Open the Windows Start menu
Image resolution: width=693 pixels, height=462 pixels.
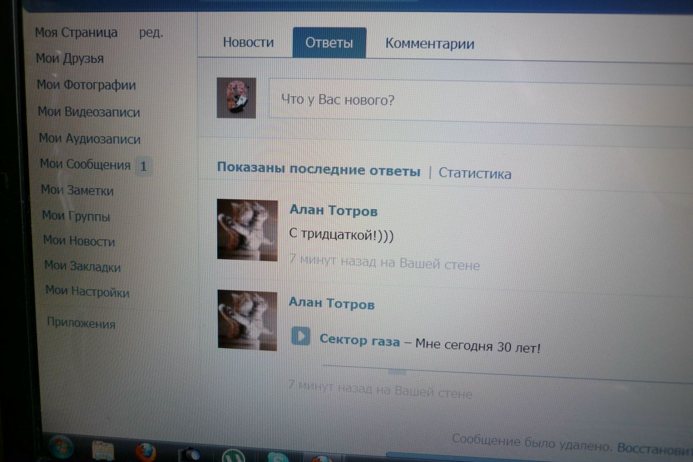[x=61, y=447]
